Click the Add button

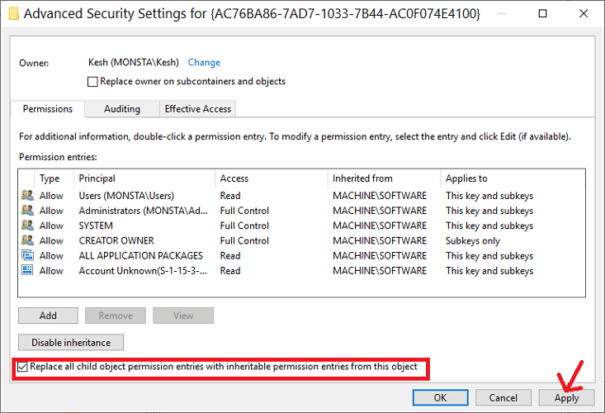click(48, 316)
